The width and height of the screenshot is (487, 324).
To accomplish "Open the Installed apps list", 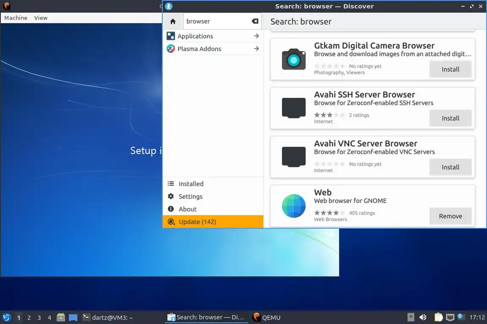I will point(213,184).
